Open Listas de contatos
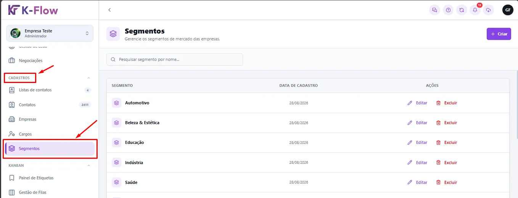The height and width of the screenshot is (198, 518). coord(49,90)
